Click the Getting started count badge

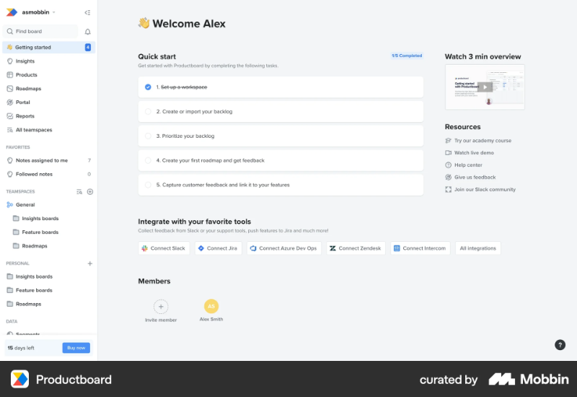(x=88, y=47)
